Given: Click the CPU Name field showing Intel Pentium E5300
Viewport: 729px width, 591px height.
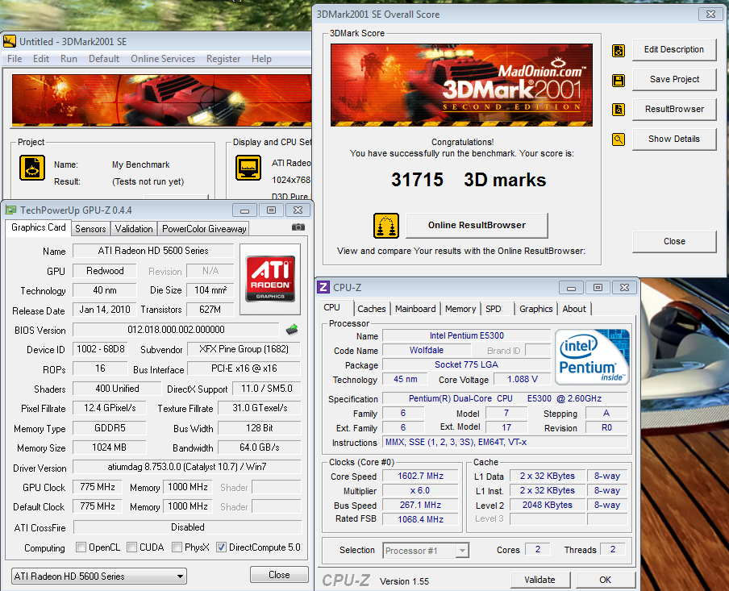Looking at the screenshot, I should coord(466,335).
